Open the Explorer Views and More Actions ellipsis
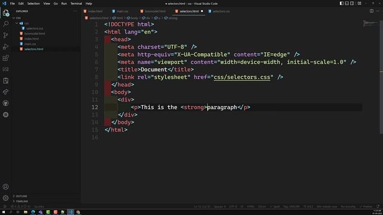This screenshot has height=215, width=383. click(x=75, y=11)
